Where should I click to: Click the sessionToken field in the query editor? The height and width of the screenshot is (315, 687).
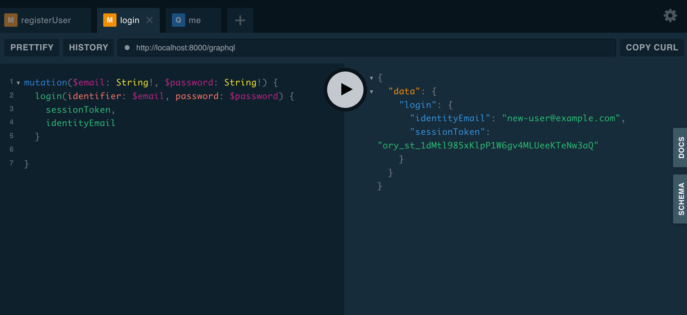point(78,109)
